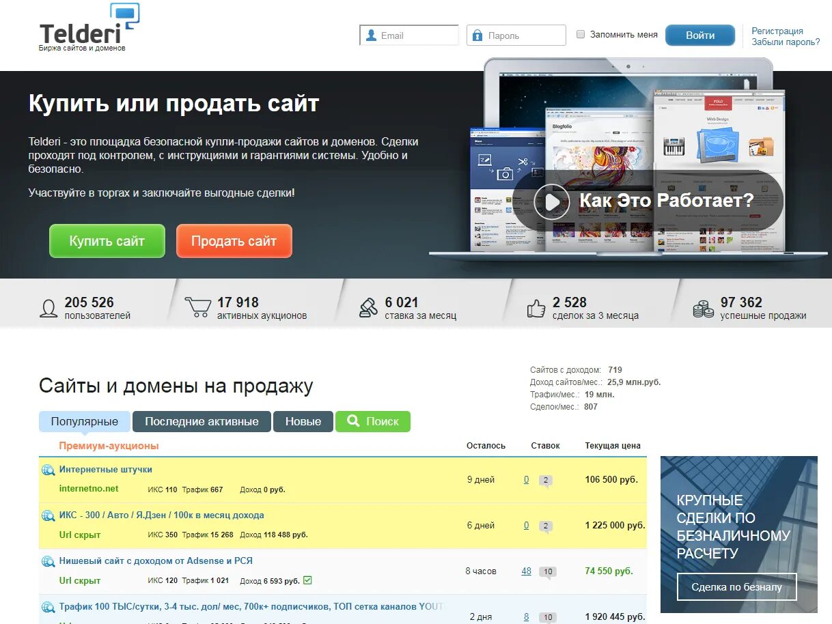
Task: Click the Ставок column header
Action: 545,446
